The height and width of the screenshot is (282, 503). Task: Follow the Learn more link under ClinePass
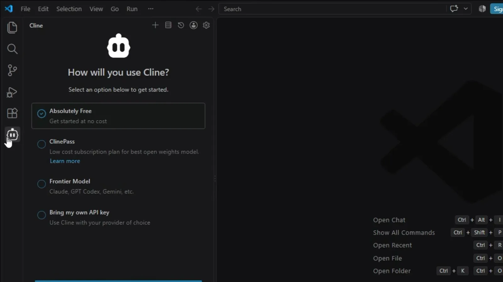coord(65,161)
